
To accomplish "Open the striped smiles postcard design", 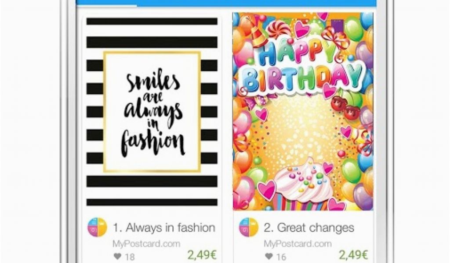I will point(152,112).
